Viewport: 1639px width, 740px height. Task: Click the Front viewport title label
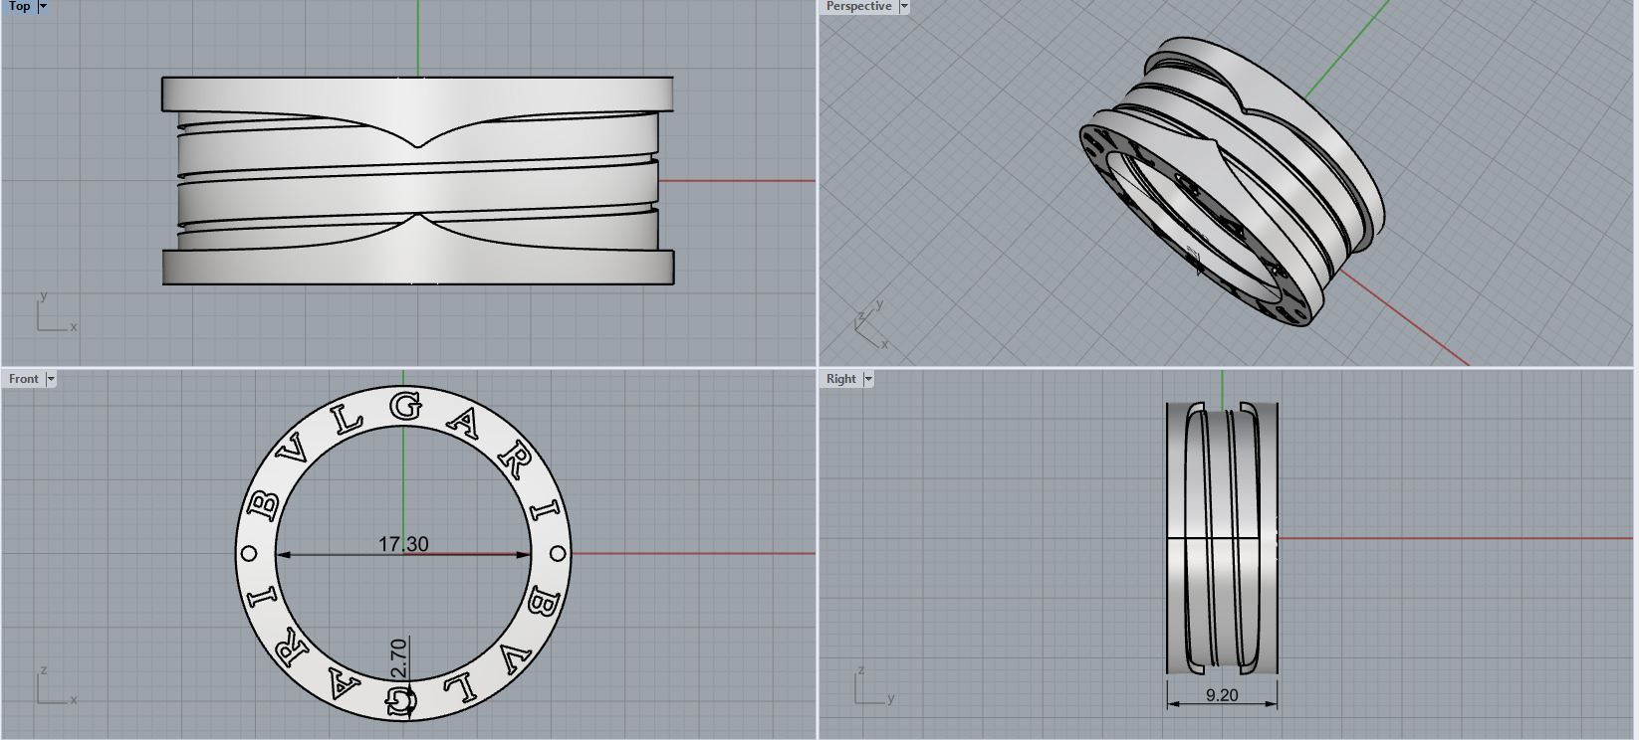click(x=24, y=379)
